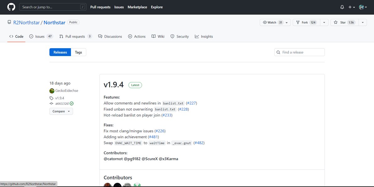
Task: Open pull request link #227
Action: pyautogui.click(x=191, y=103)
